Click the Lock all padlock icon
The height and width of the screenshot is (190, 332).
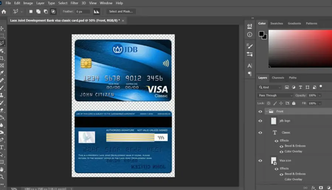click(294, 103)
